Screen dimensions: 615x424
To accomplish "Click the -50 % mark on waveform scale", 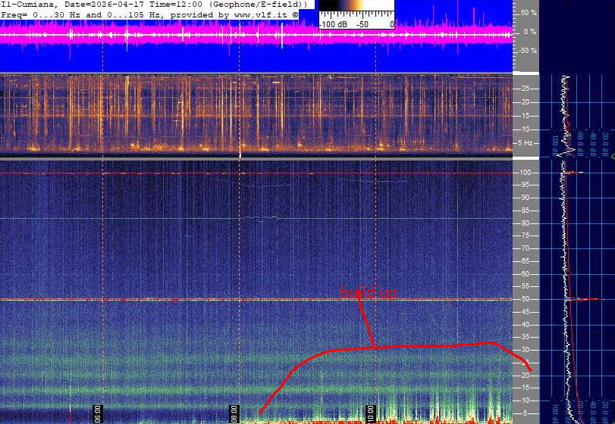I will (527, 51).
